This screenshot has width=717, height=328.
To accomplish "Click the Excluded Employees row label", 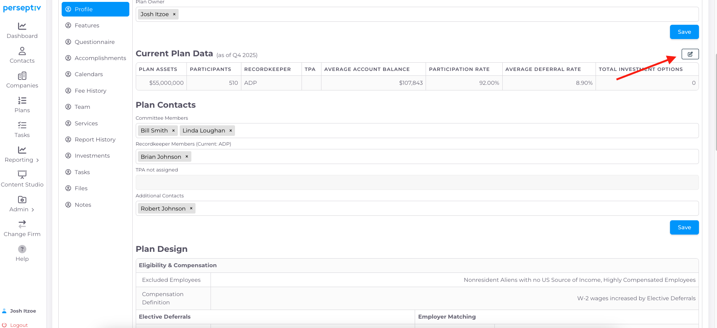I will [x=171, y=280].
